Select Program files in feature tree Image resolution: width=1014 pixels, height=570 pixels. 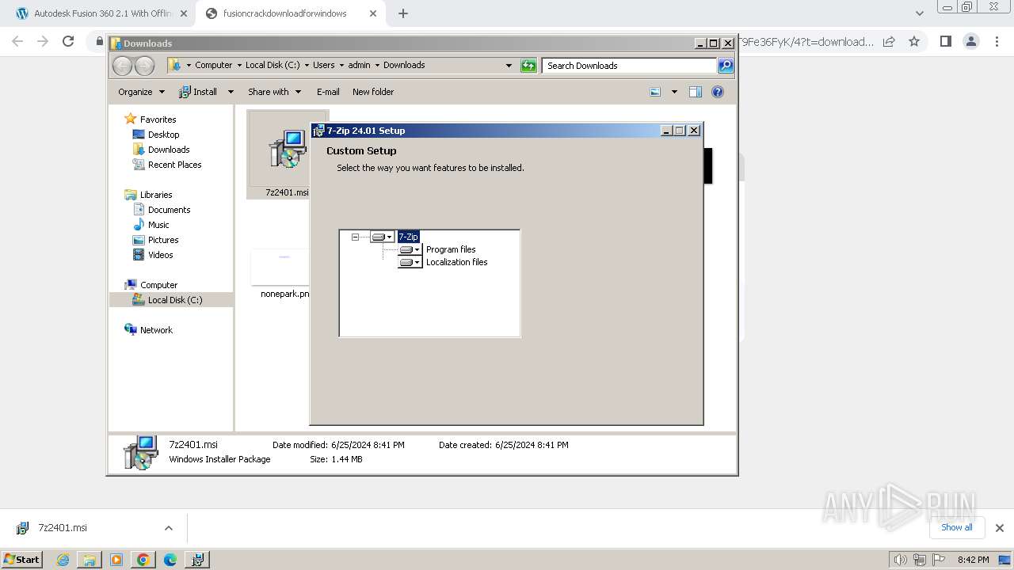coord(451,249)
